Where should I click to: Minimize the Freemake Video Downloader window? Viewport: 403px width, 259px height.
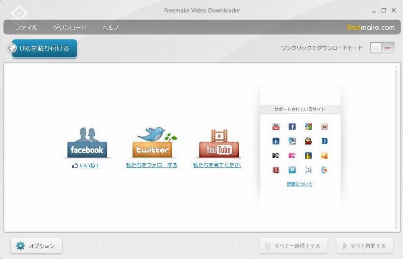374,11
